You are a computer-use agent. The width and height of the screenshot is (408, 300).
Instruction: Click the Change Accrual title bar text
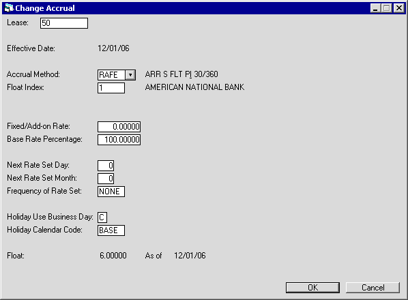pyautogui.click(x=45, y=8)
